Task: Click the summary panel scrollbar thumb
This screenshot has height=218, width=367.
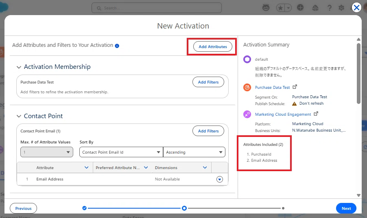Action: pos(358,73)
